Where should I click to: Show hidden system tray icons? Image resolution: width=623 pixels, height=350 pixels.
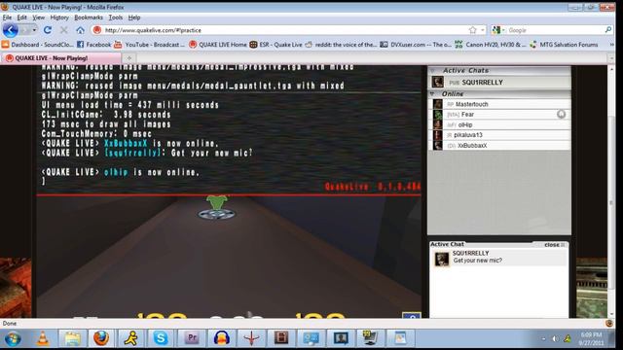click(543, 339)
